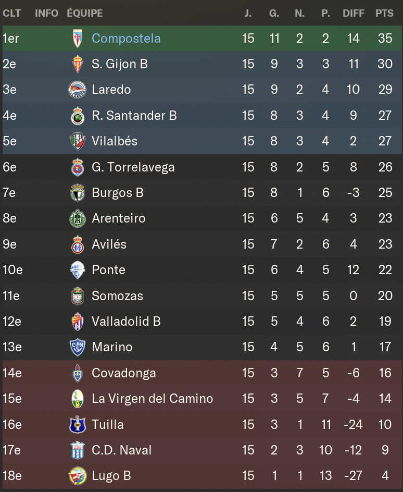Sort standings by CLT column header

tap(11, 13)
